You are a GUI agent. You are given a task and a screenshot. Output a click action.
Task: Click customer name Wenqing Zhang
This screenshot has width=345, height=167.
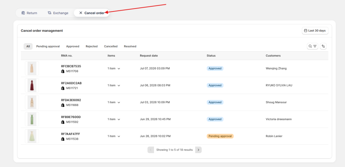[276, 68]
